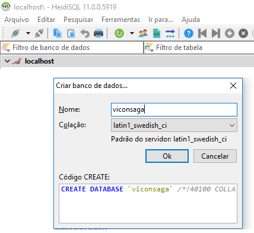Click the Insert row plus icon
The image size is (254, 233).
(x=230, y=33)
